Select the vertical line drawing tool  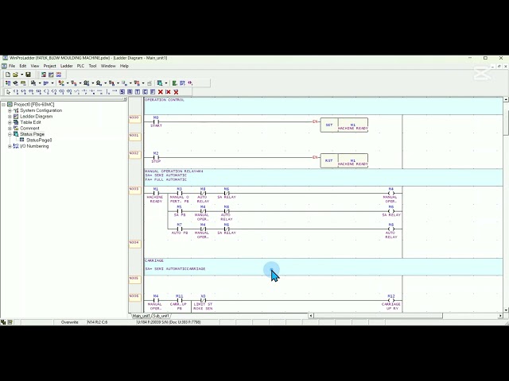pyautogui.click(x=107, y=92)
